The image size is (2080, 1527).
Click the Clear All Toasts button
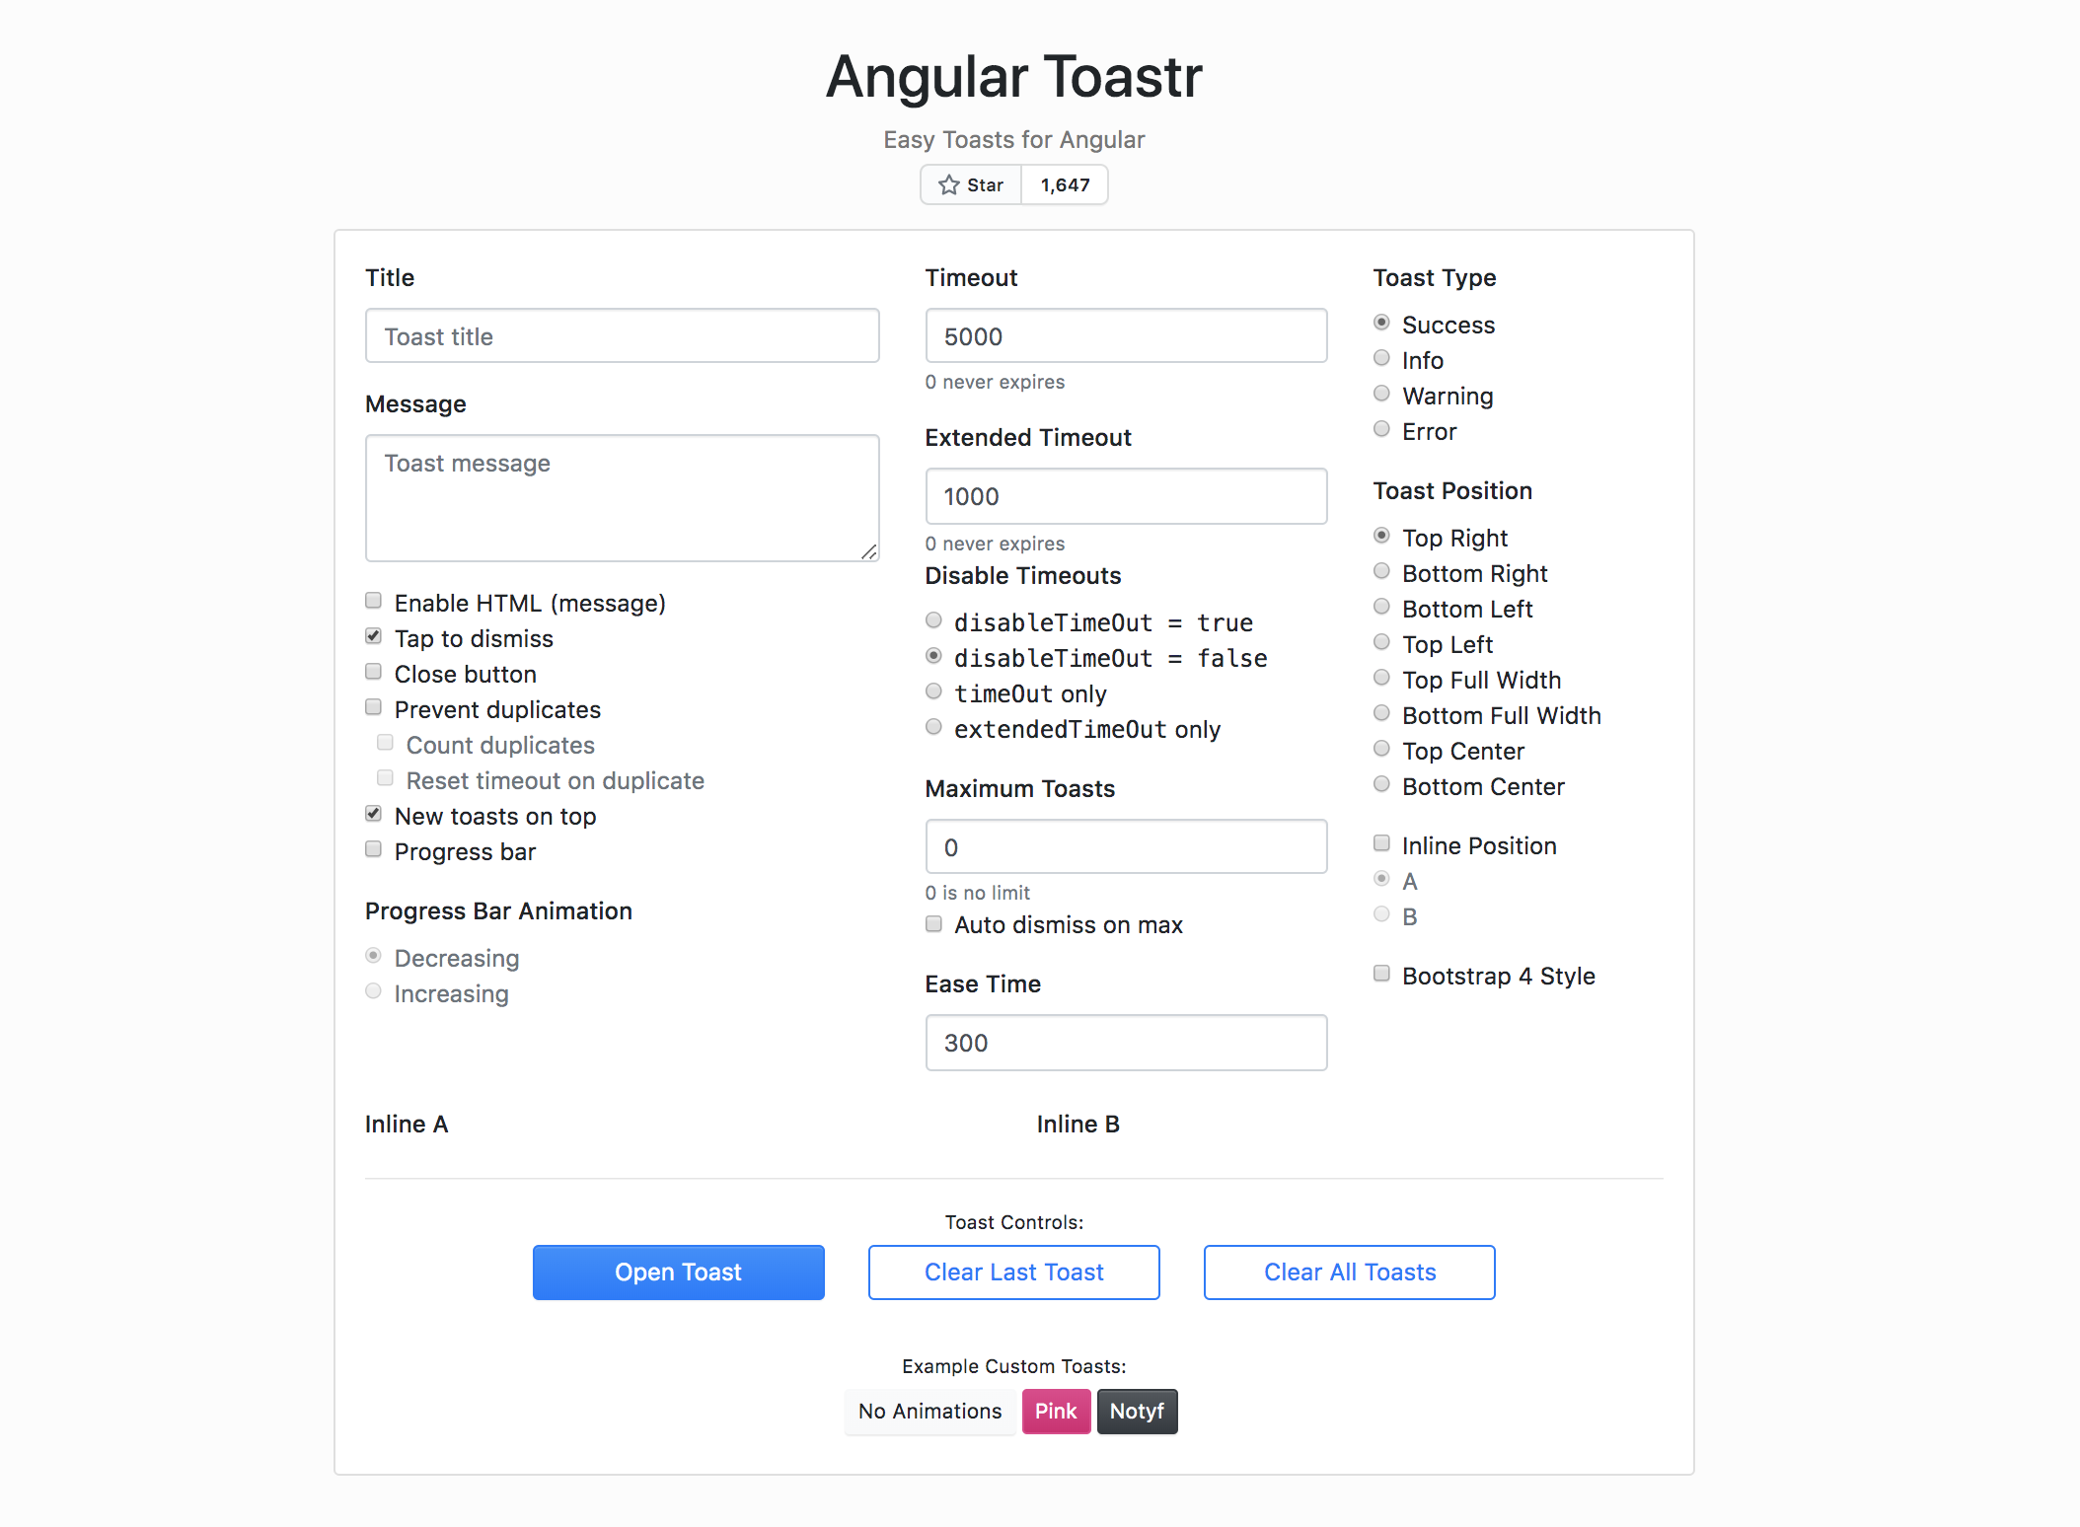tap(1349, 1272)
